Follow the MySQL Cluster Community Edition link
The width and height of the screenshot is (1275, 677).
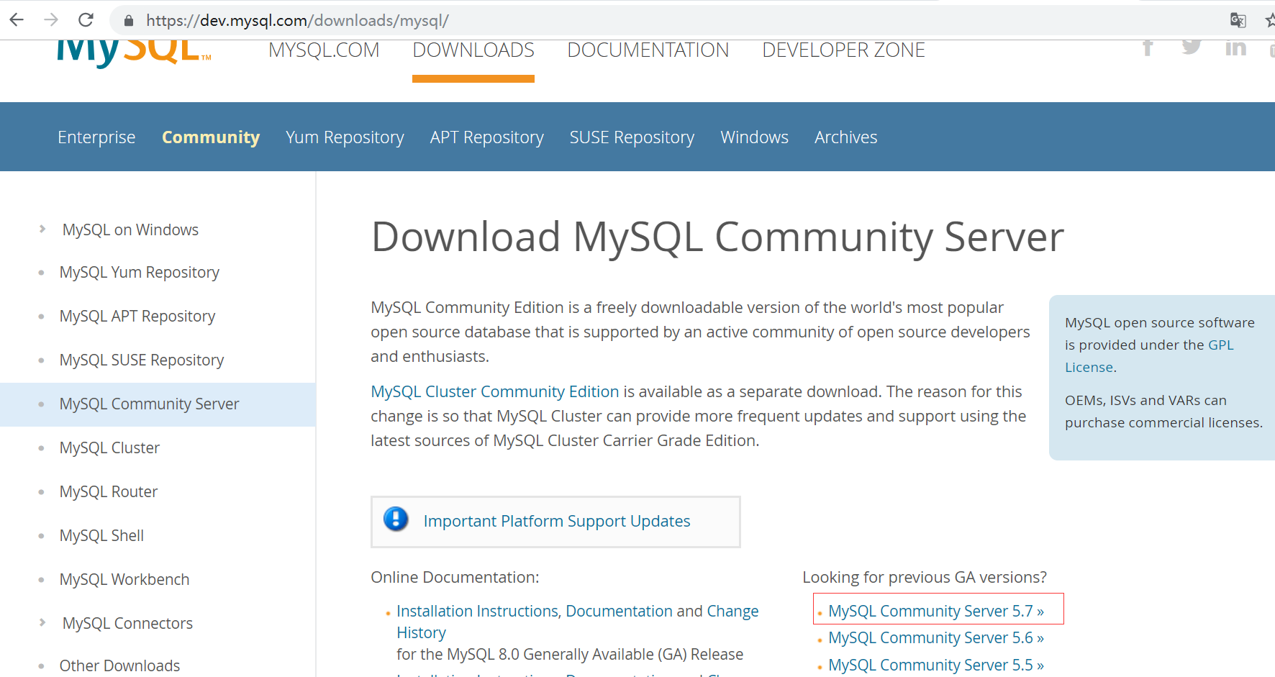coord(495,391)
